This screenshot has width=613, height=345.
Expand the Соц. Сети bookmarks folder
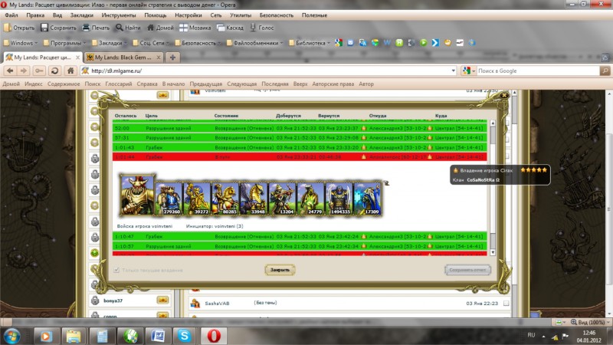point(151,43)
